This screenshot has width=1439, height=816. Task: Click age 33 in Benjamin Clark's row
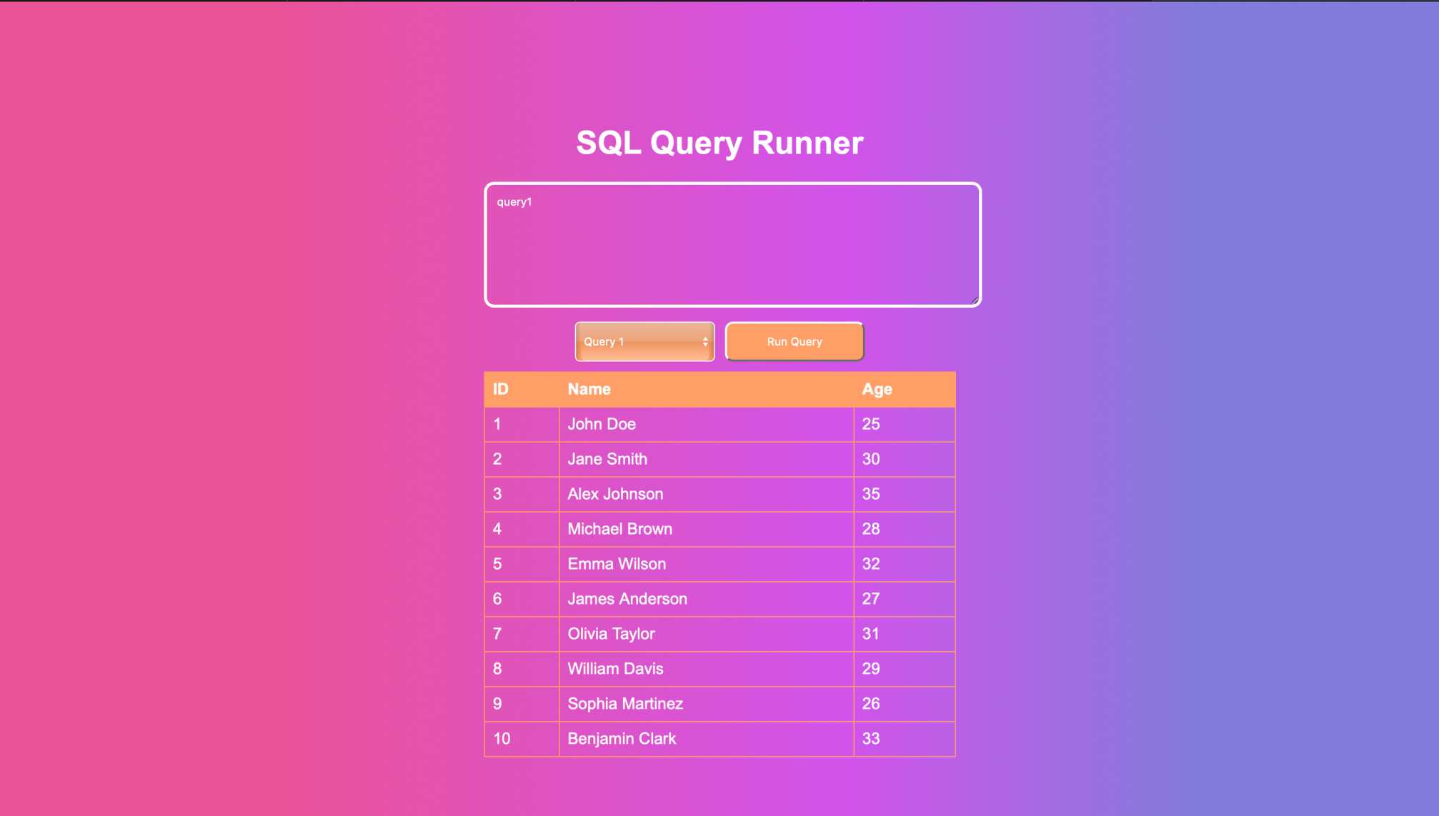tap(905, 739)
